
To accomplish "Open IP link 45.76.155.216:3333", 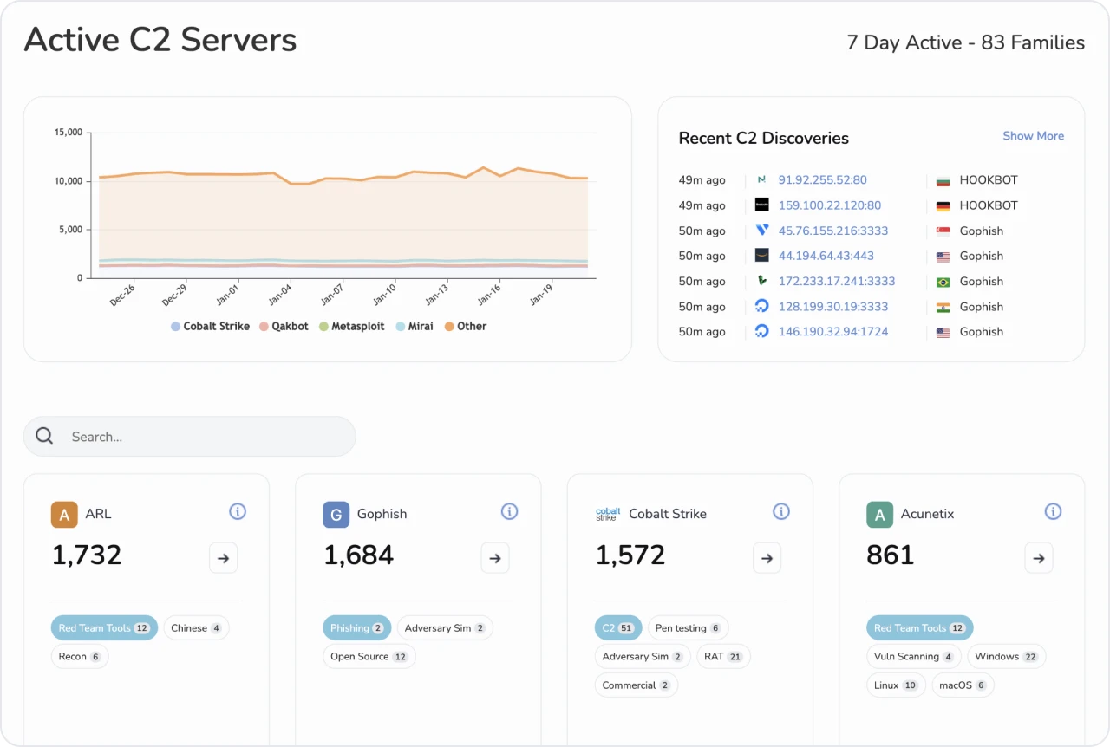I will coord(832,231).
